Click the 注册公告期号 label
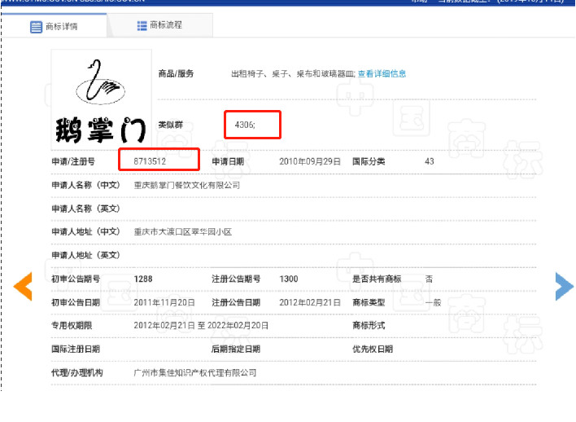The image size is (576, 422). point(236,279)
